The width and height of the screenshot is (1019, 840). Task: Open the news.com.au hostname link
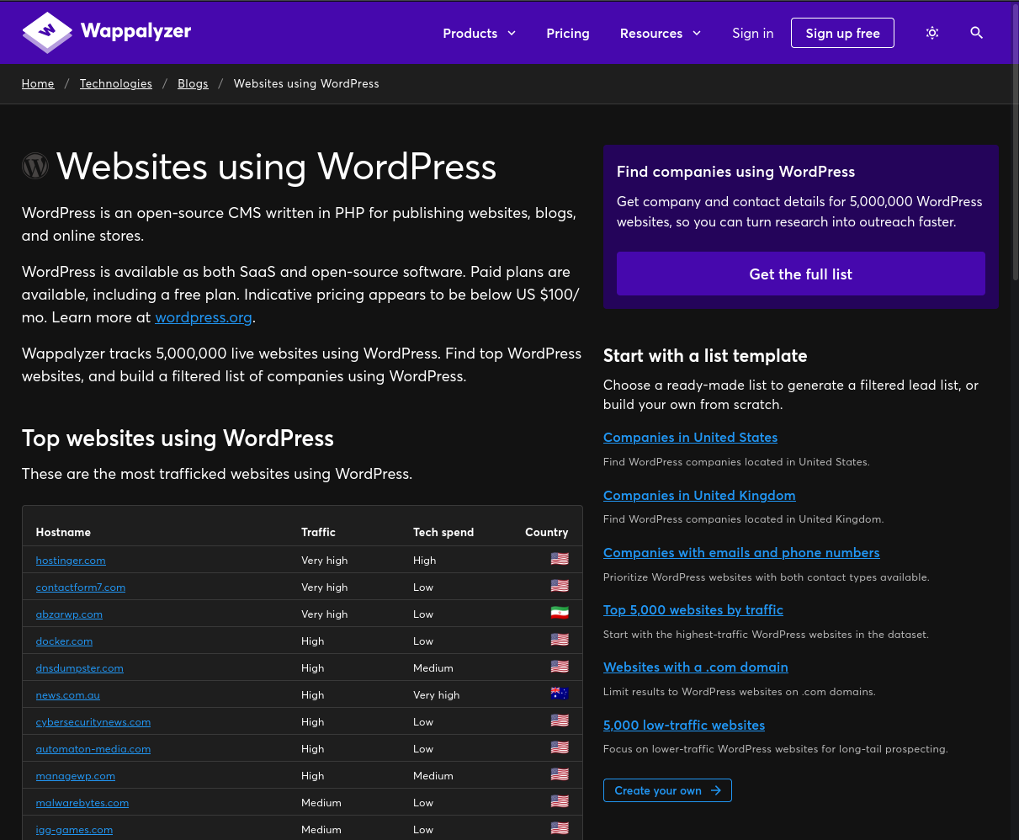[67, 694]
